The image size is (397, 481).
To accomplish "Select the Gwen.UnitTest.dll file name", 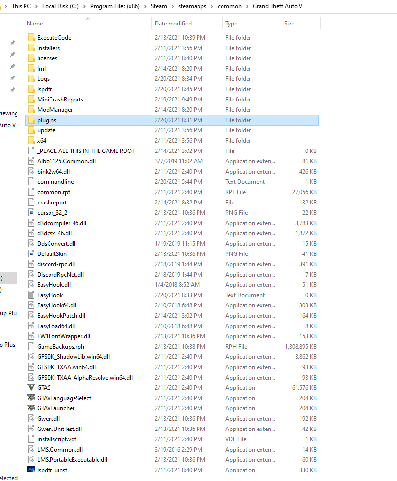I will tap(59, 429).
